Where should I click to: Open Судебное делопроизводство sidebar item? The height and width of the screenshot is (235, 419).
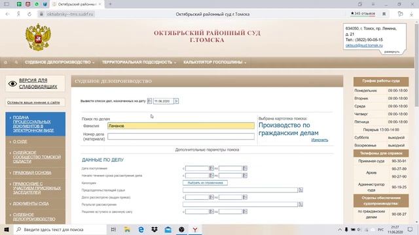pos(34,217)
